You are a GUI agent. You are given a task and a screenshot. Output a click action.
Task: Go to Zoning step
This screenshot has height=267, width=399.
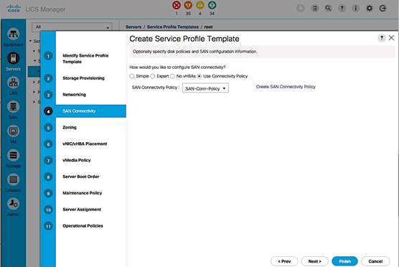[x=70, y=128]
